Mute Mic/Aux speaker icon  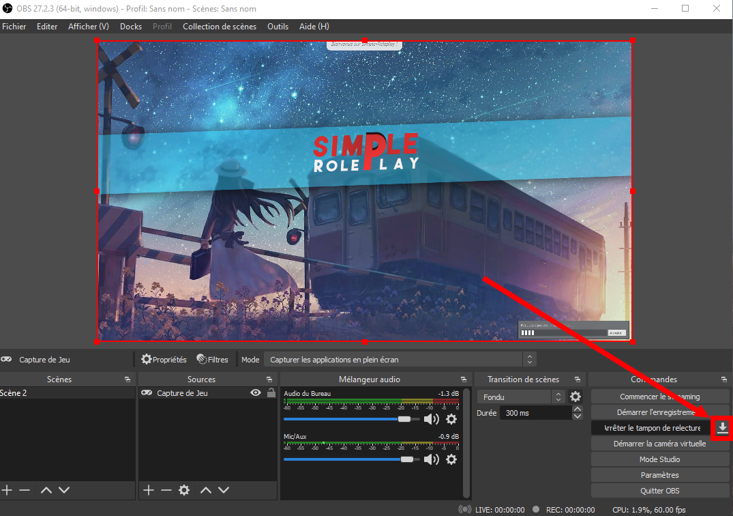(x=431, y=459)
